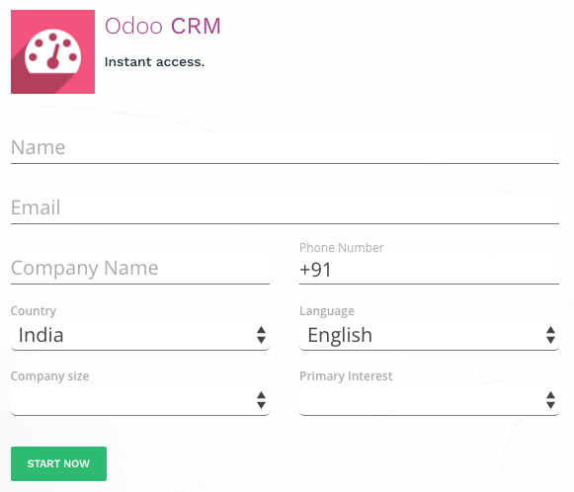
Task: Submit the form with START NOW
Action: [58, 463]
